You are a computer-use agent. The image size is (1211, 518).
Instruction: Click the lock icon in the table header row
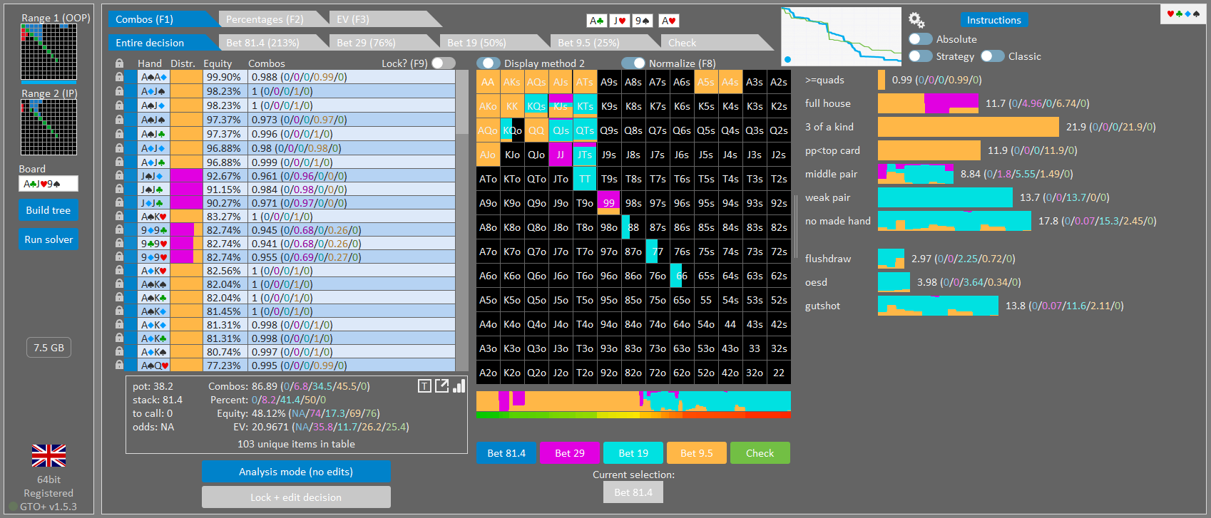coord(119,63)
